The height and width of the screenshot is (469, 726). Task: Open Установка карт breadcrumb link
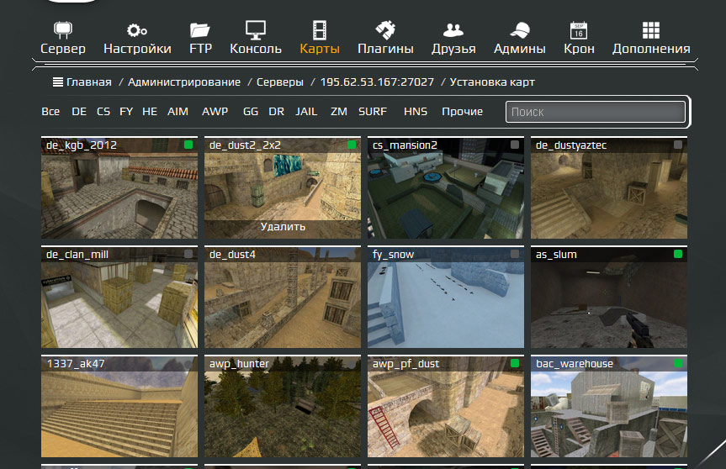(x=492, y=82)
